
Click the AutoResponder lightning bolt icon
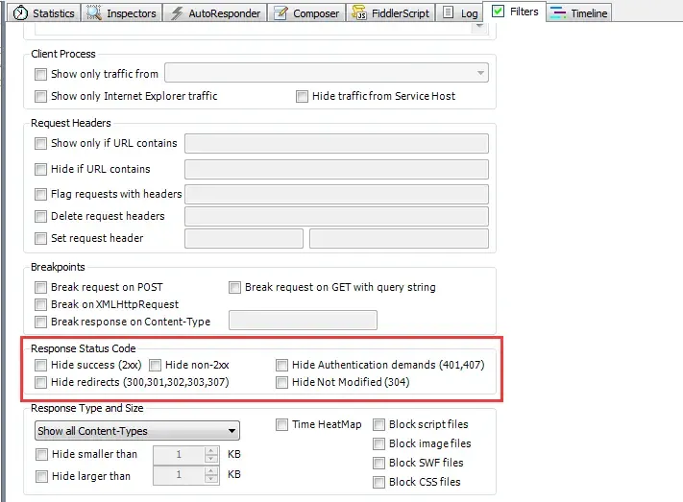point(177,13)
